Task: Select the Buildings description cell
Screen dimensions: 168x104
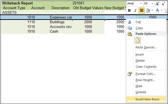Action: coord(61,22)
